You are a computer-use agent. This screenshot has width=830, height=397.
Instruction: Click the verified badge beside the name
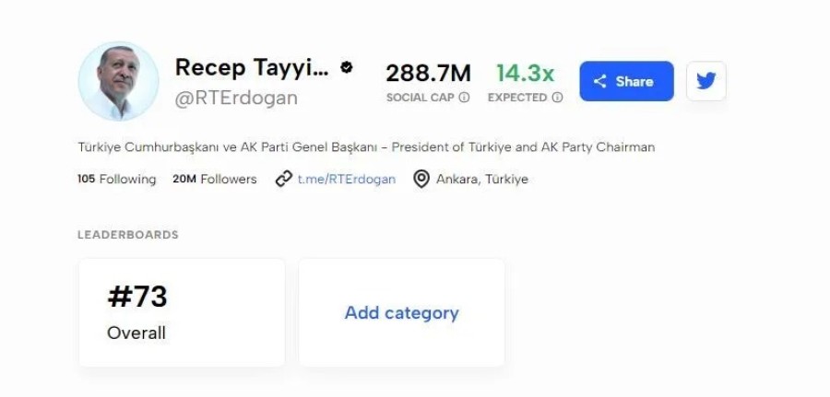click(x=347, y=67)
